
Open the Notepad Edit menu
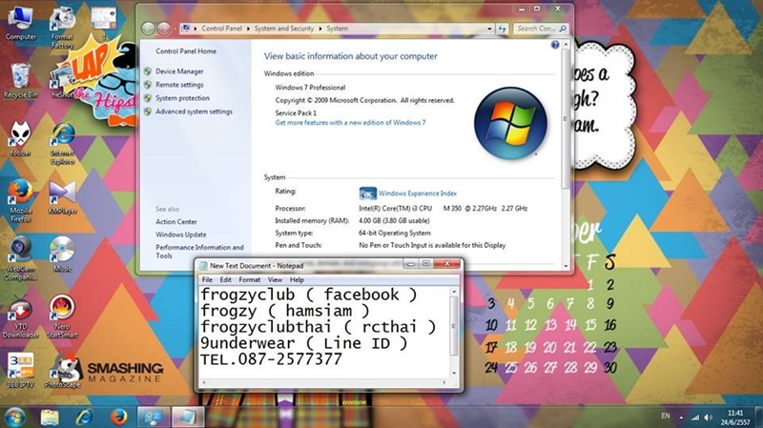[x=225, y=279]
